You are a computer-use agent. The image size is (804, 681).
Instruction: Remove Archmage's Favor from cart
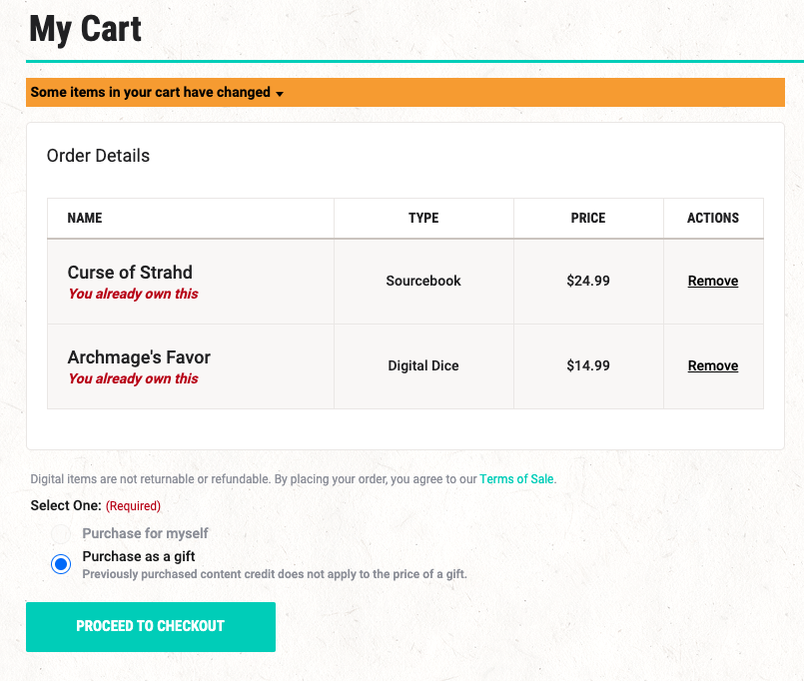(x=713, y=365)
